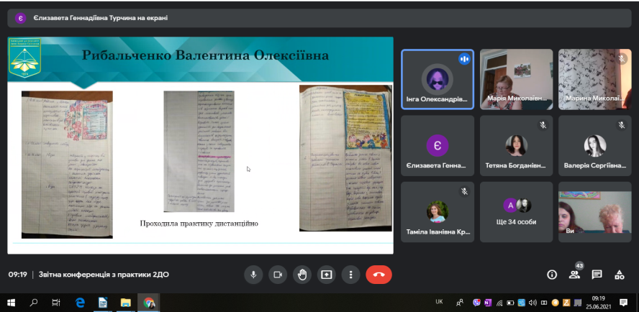Screen dimensions: 639x312
Task: Open the activities shapes icon
Action: pyautogui.click(x=619, y=275)
